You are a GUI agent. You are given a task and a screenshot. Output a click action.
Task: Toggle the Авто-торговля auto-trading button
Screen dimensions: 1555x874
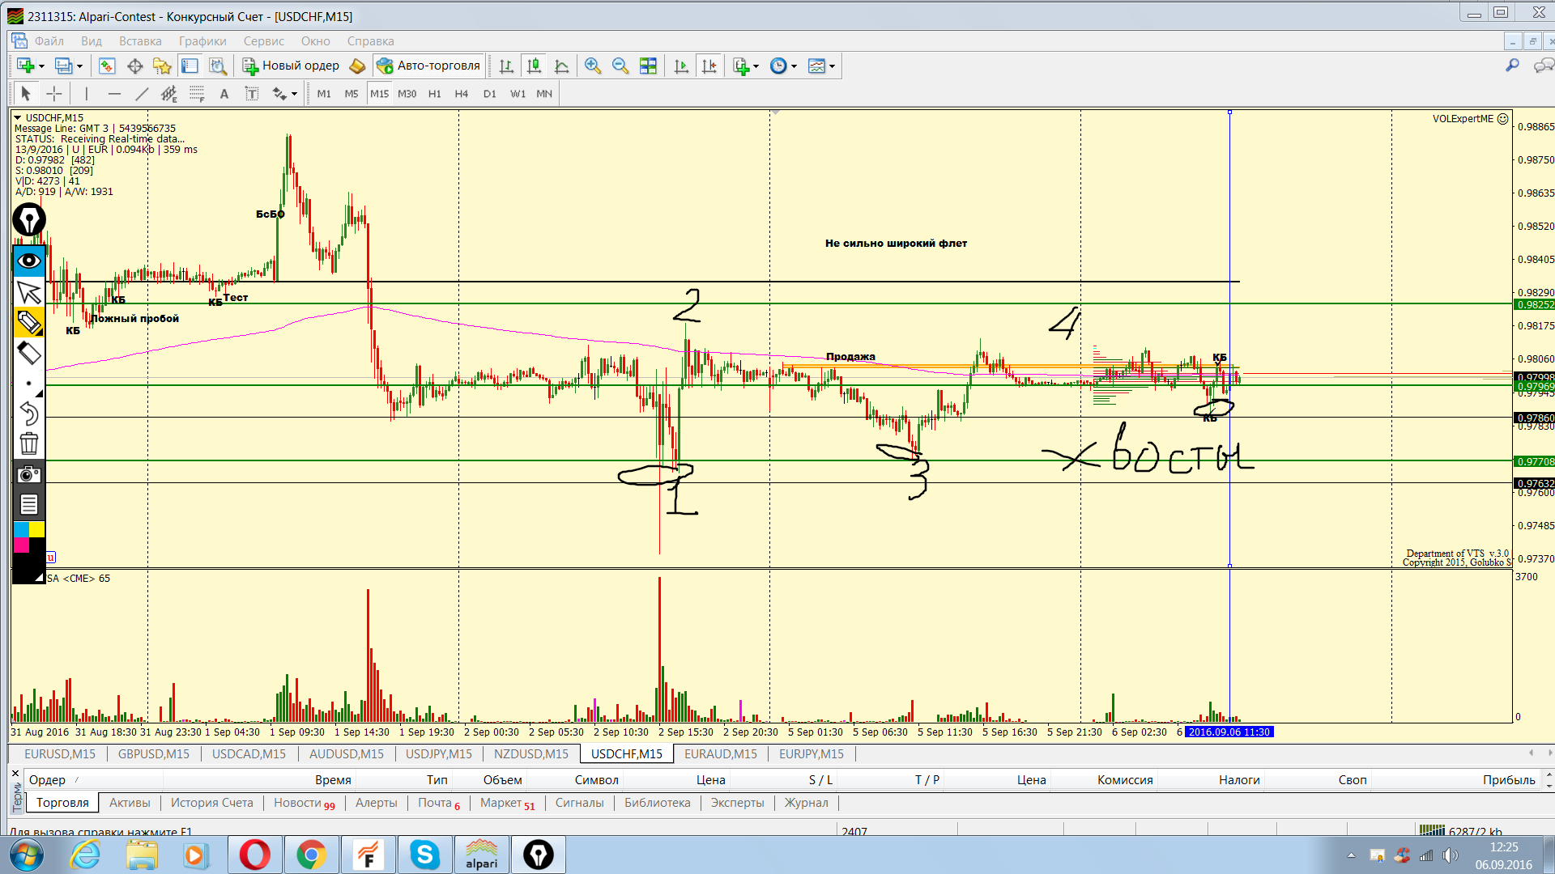point(429,66)
